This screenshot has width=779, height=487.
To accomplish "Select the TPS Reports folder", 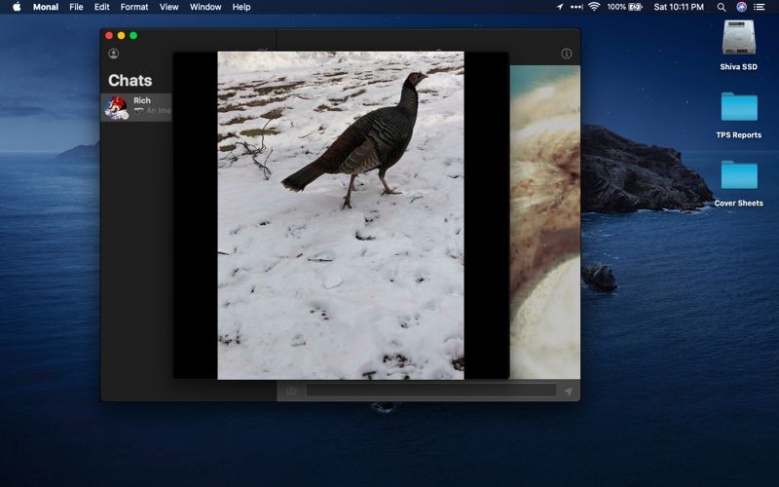I will pos(739,114).
